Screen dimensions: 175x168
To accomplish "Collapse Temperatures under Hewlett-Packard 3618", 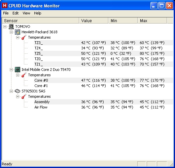I will click(17, 37).
